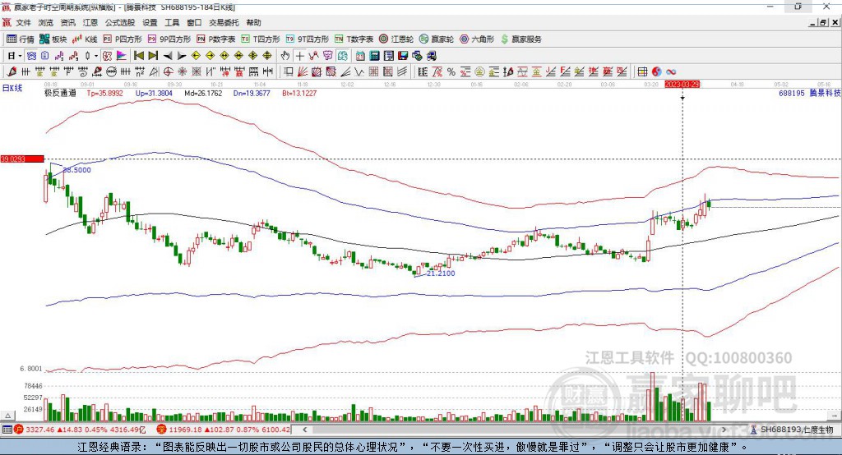
Task: Click the Tp=35.8992 channel value
Action: [104, 93]
